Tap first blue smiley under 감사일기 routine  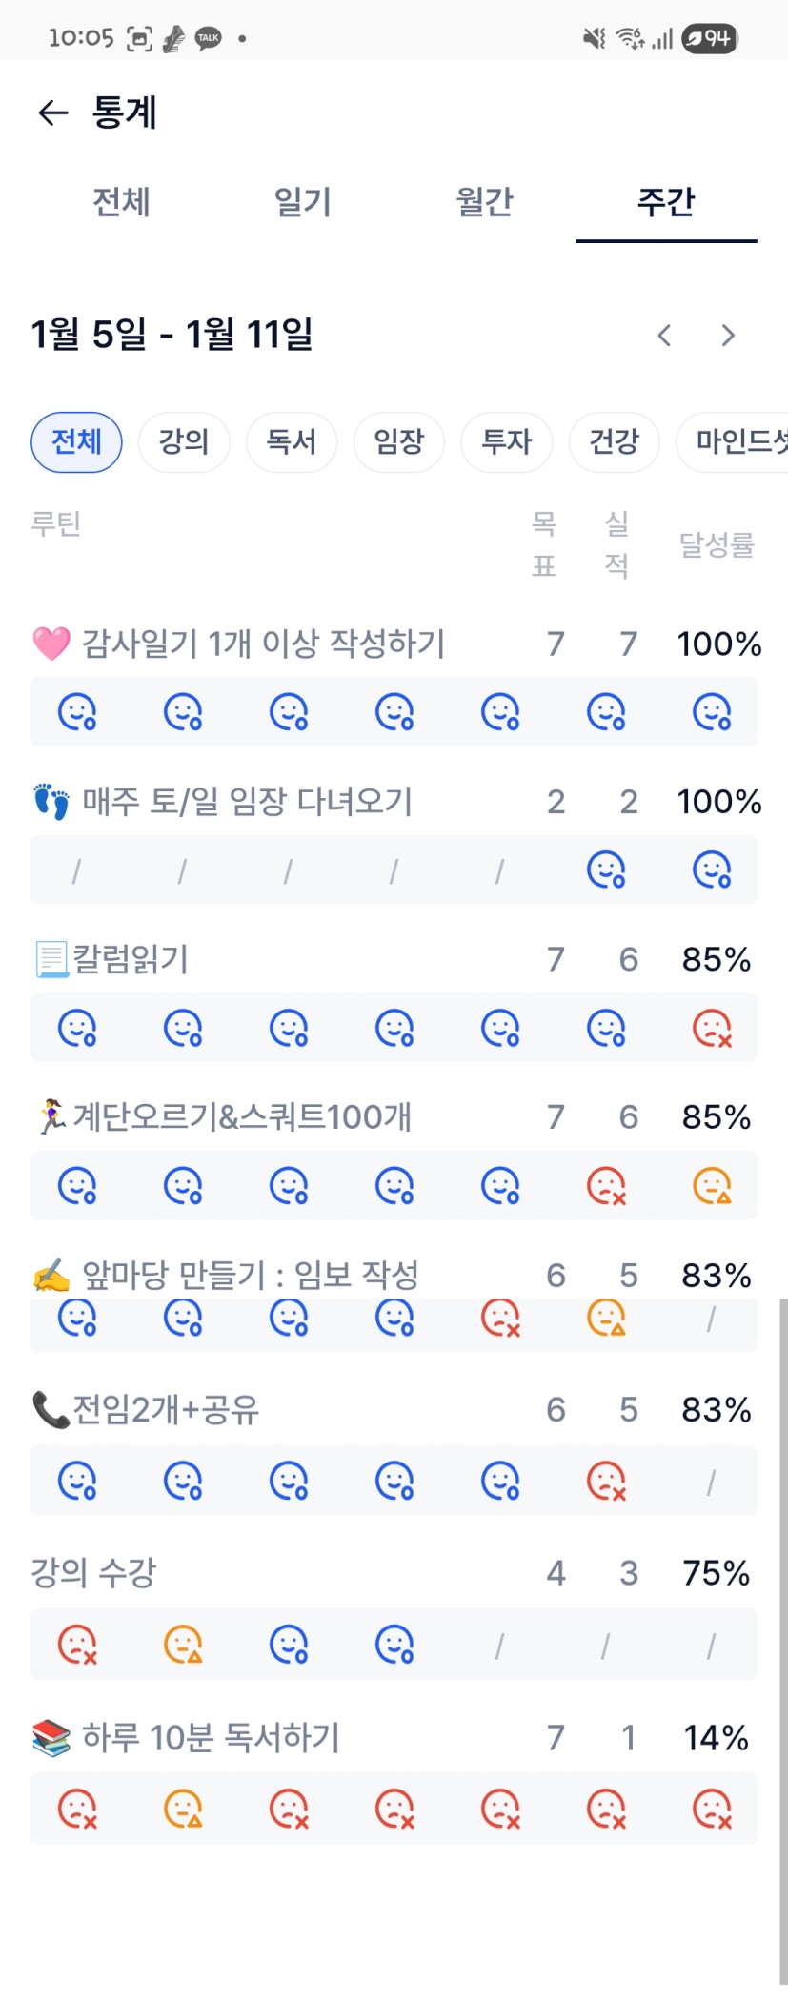click(x=77, y=711)
